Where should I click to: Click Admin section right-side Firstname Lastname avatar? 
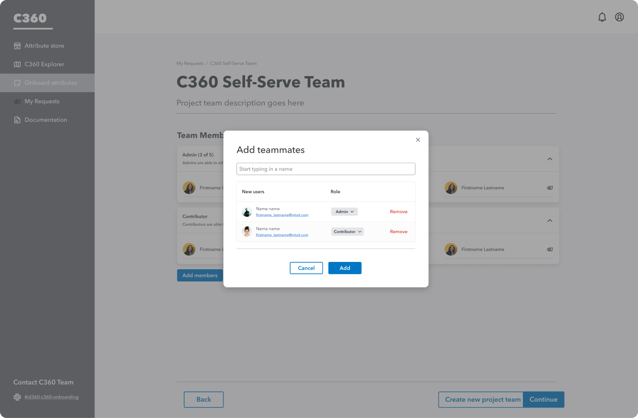click(451, 188)
